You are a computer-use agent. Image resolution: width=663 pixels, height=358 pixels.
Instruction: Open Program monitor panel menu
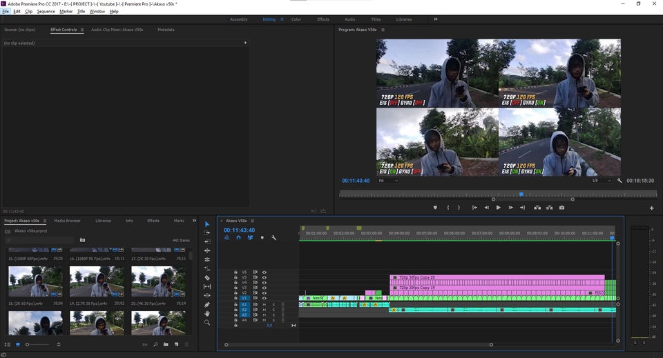tap(383, 30)
